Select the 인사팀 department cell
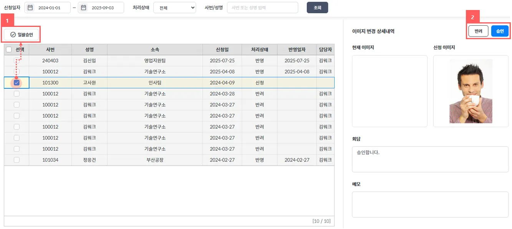512x229 pixels. pos(155,83)
